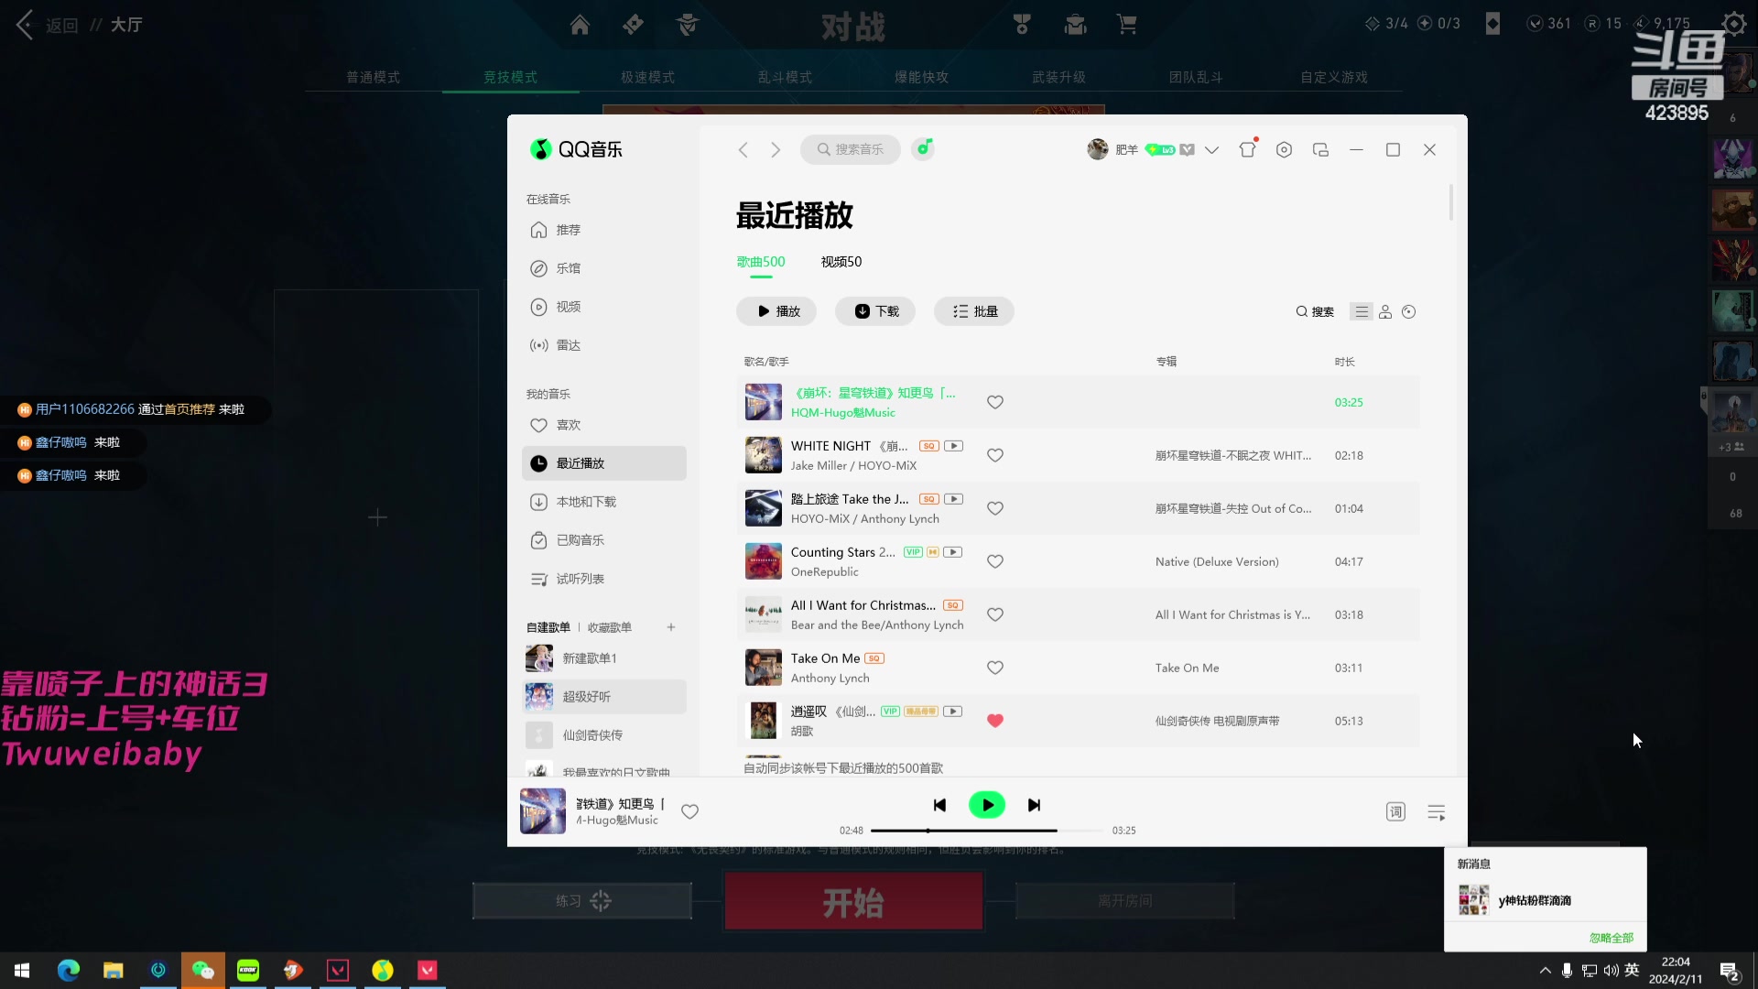Select 普通模式 tab in the game lobby

point(373,77)
